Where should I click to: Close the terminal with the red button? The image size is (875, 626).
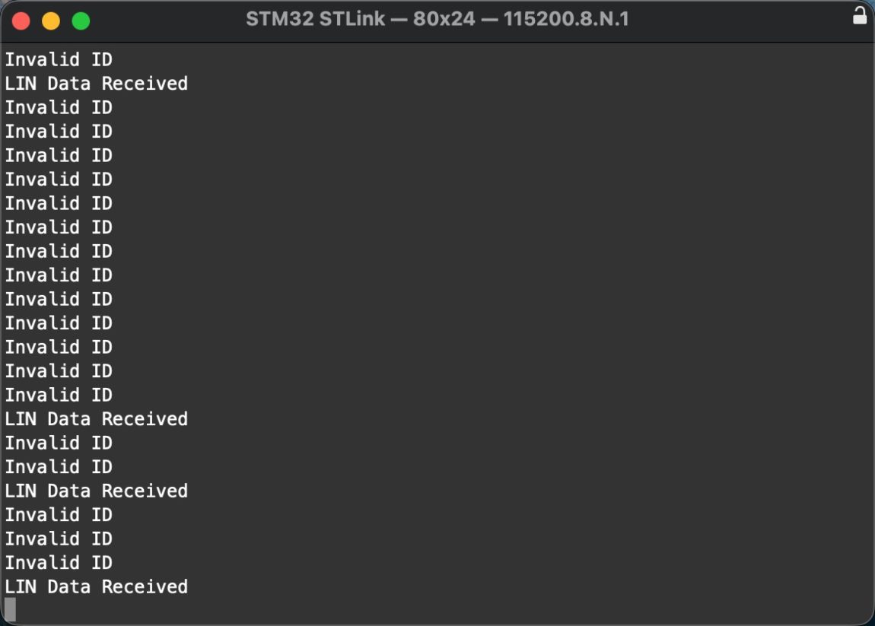(x=21, y=21)
